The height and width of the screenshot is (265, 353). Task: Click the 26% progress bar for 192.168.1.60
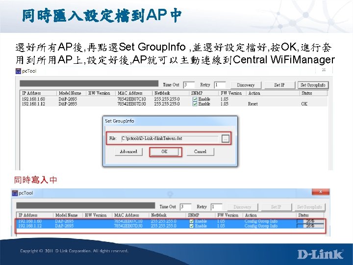pos(310,221)
